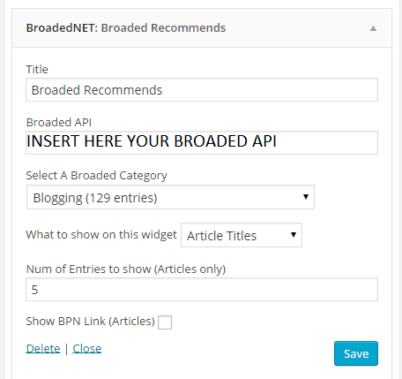Enable the Show BPN Link checkbox

click(x=165, y=322)
